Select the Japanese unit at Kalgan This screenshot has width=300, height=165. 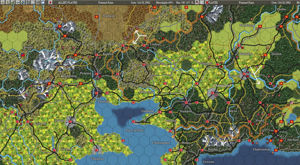pyautogui.click(x=97, y=55)
